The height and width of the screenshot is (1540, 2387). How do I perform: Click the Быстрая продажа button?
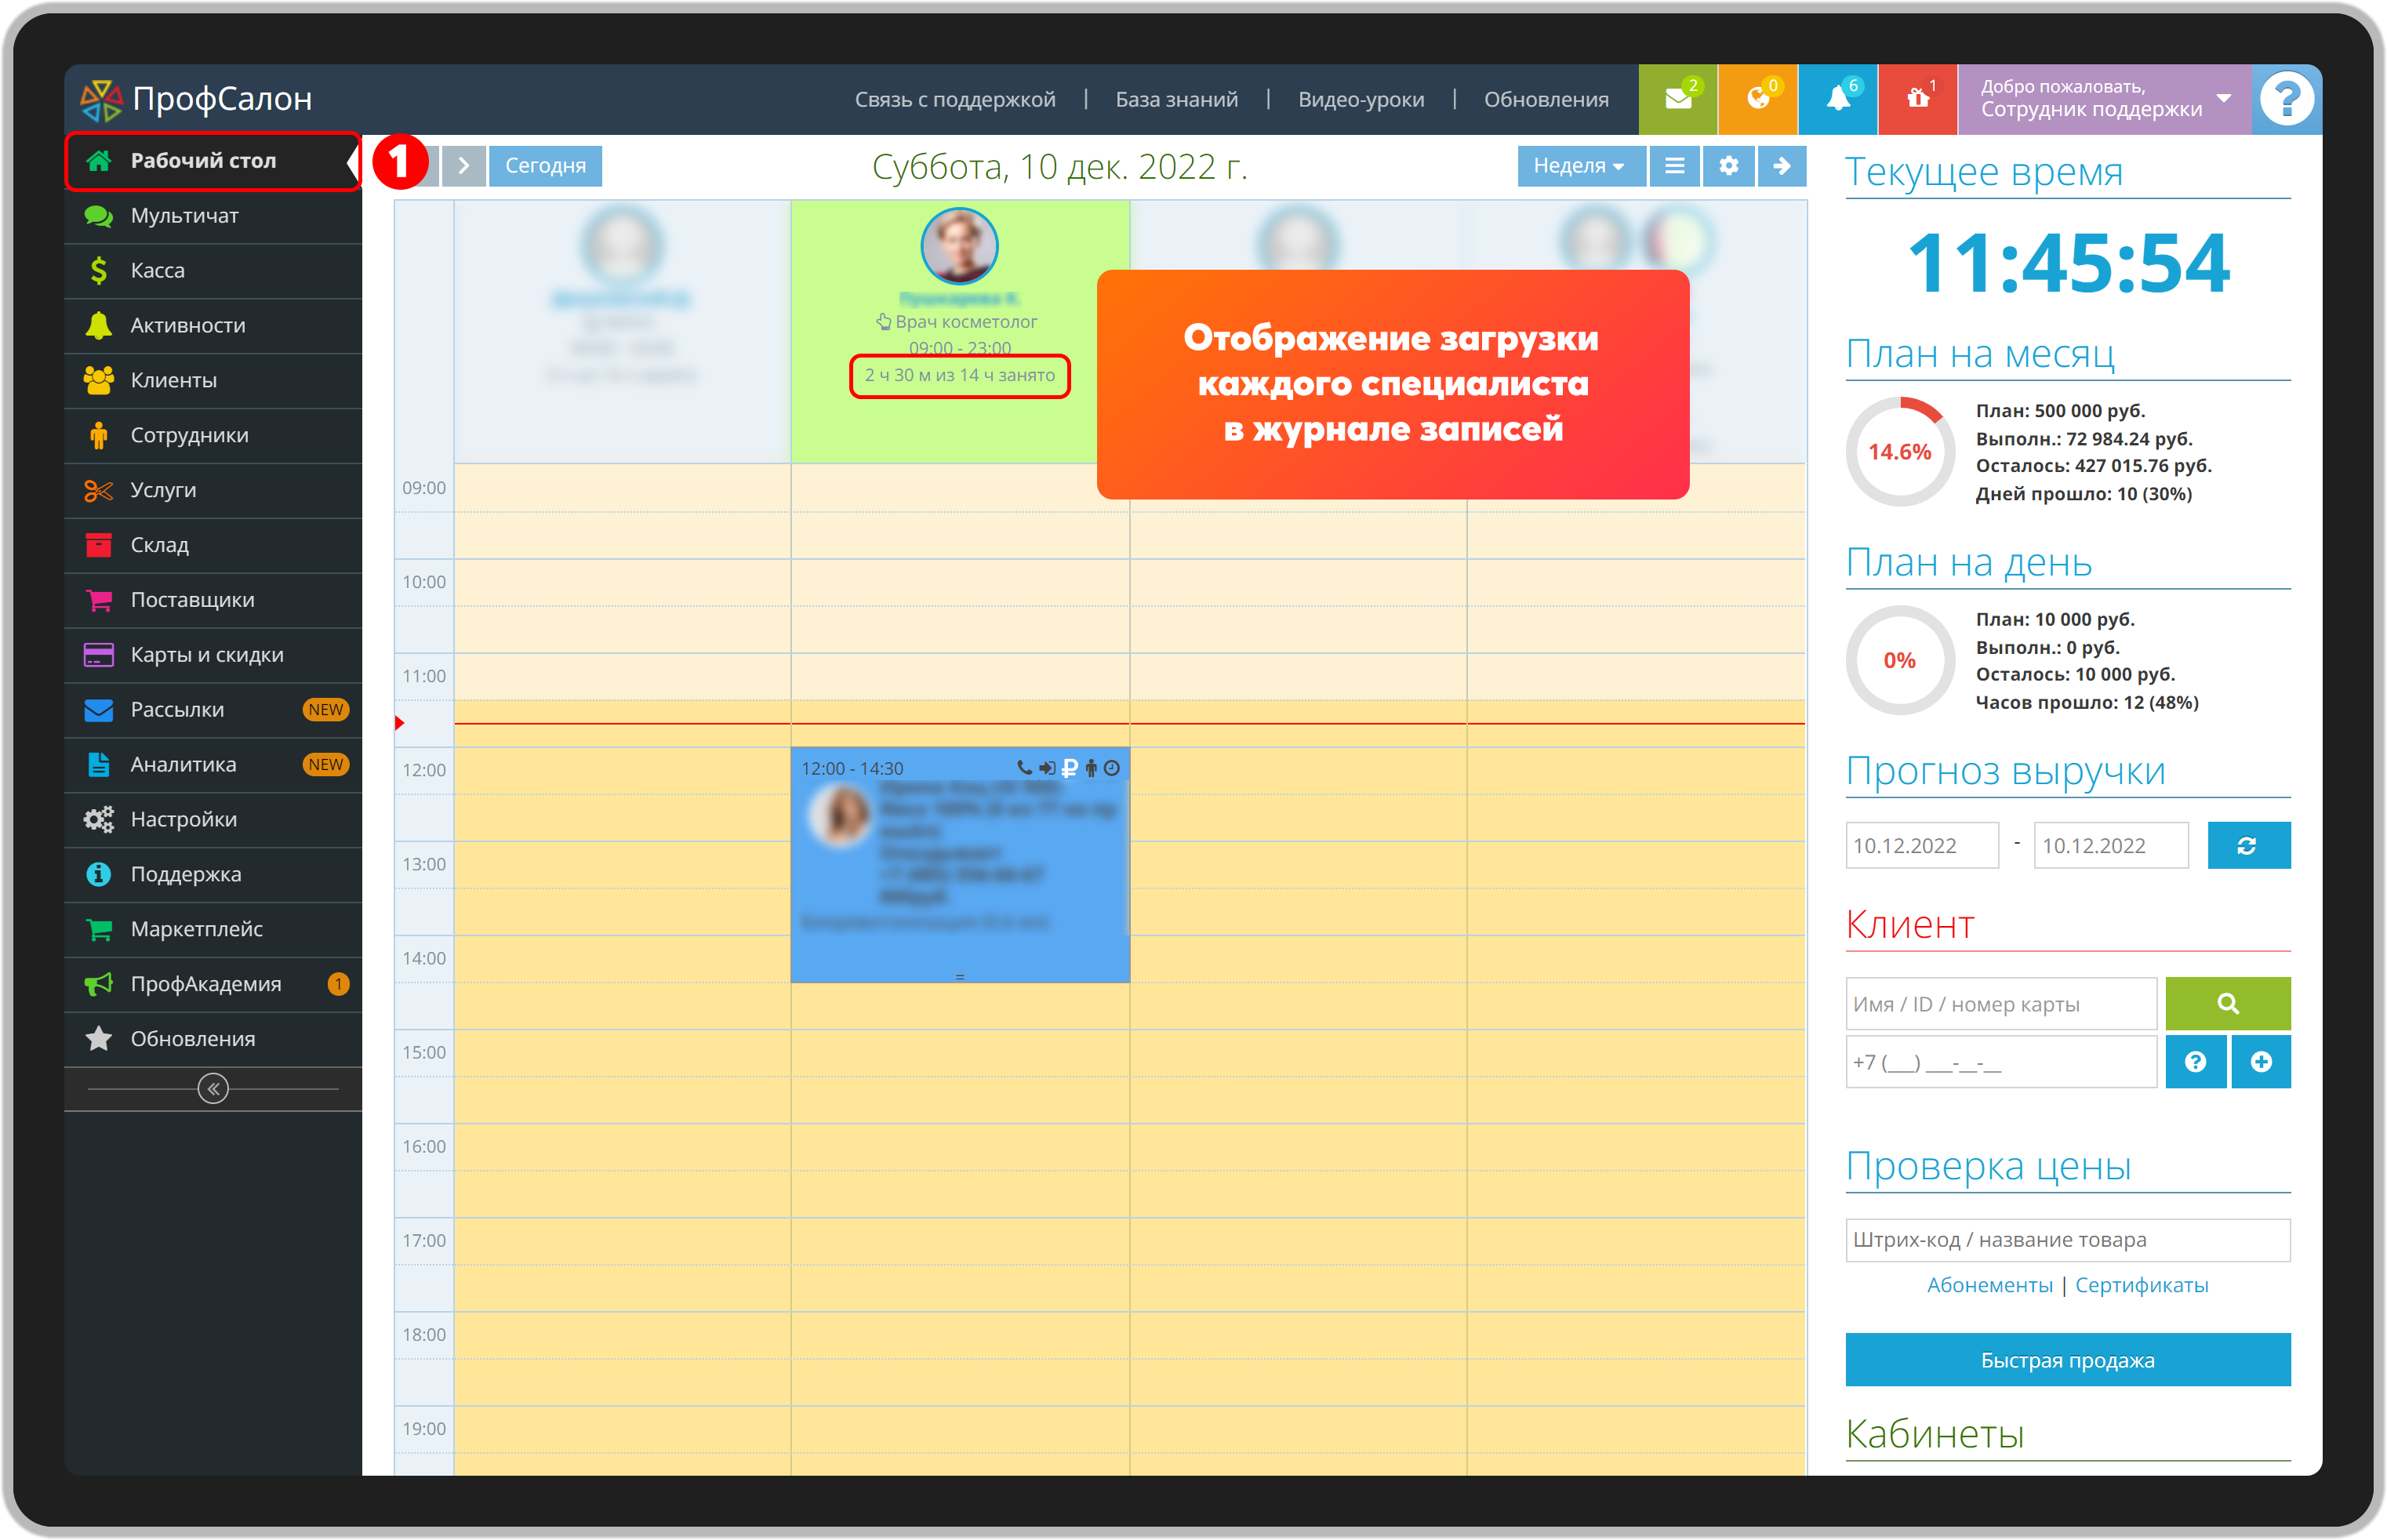[x=2067, y=1361]
